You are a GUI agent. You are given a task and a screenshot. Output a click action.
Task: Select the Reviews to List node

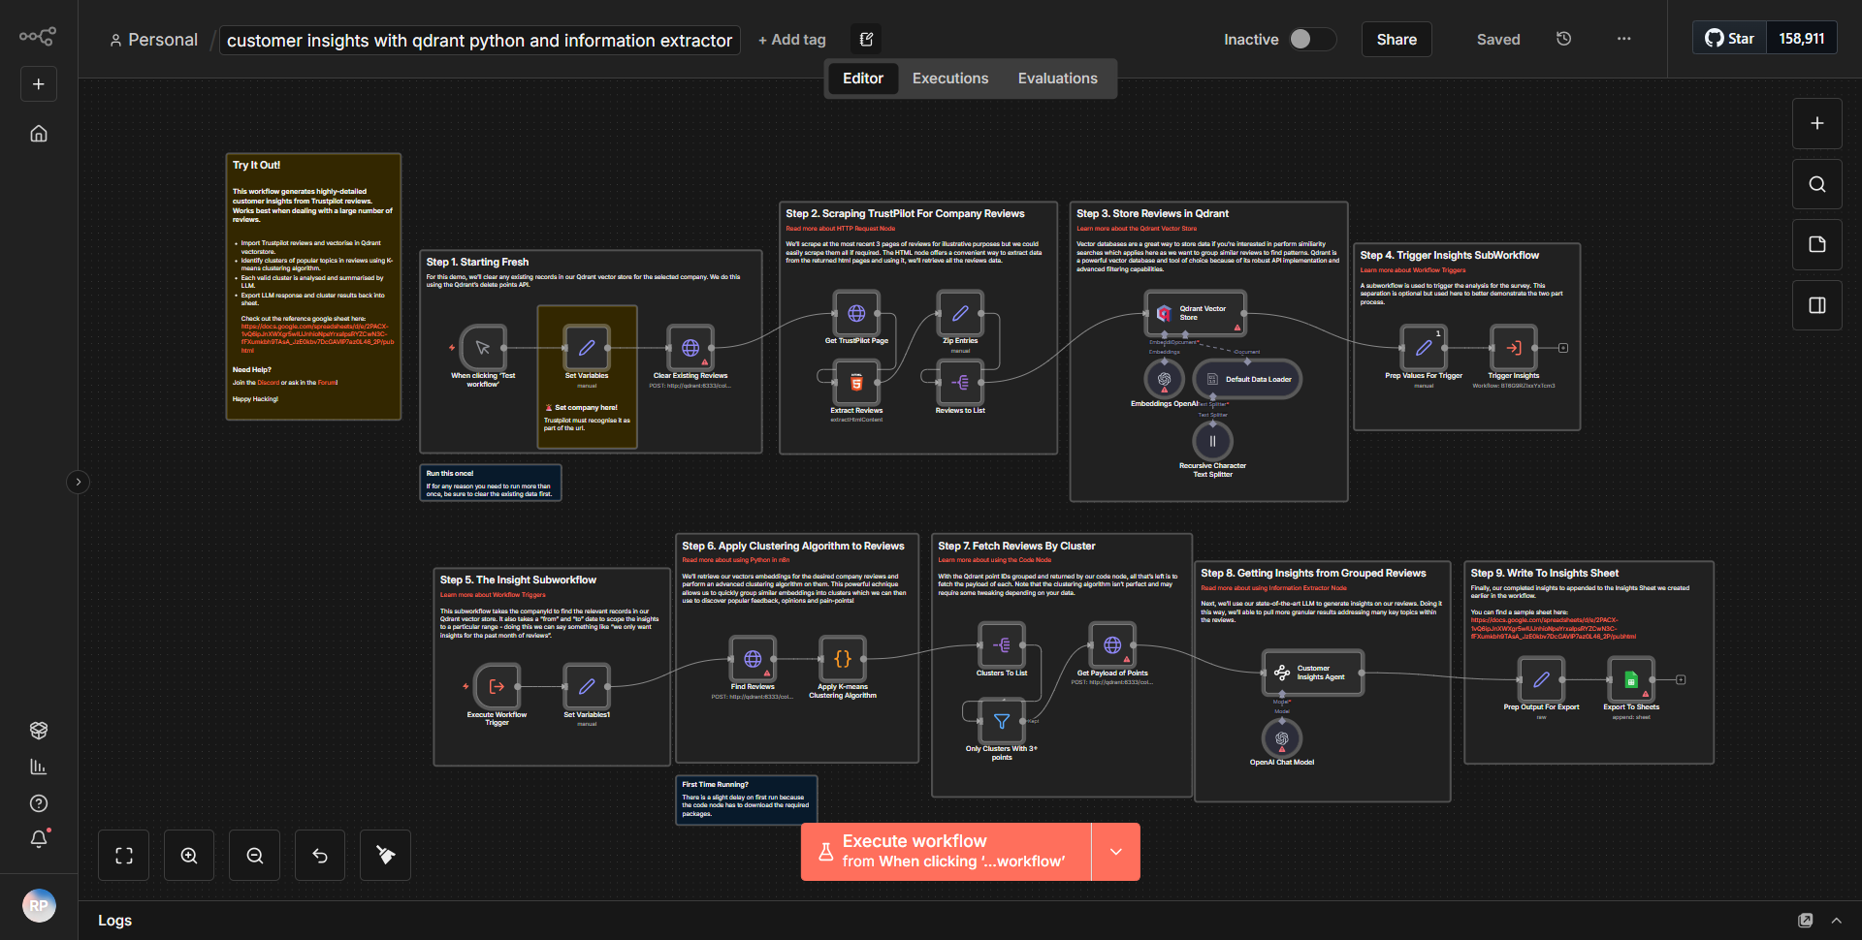(x=960, y=383)
